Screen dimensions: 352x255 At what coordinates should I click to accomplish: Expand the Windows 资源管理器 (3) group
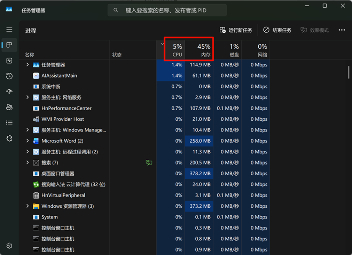coord(28,206)
